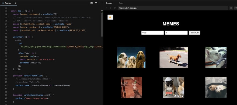237x105 pixels.
Task: Click commented 'setBackgroundColor("black")' line
Action: tap(34, 79)
